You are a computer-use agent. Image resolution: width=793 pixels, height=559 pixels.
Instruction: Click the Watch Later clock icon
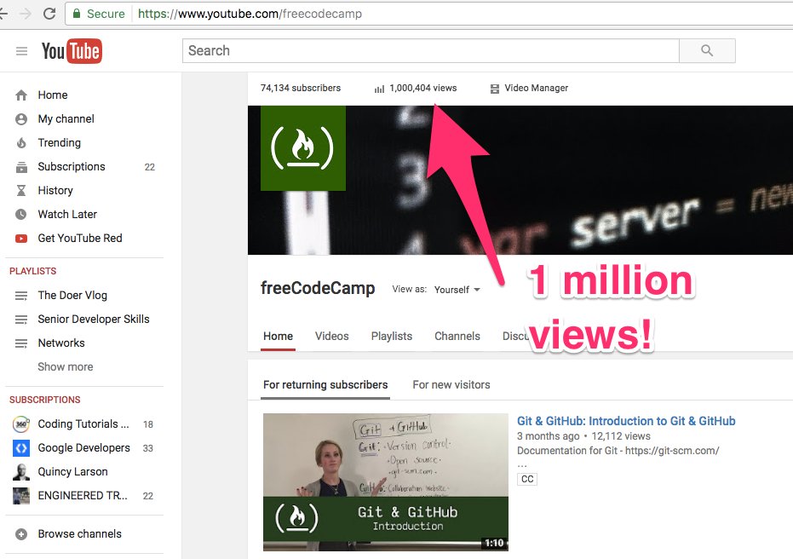coord(21,215)
